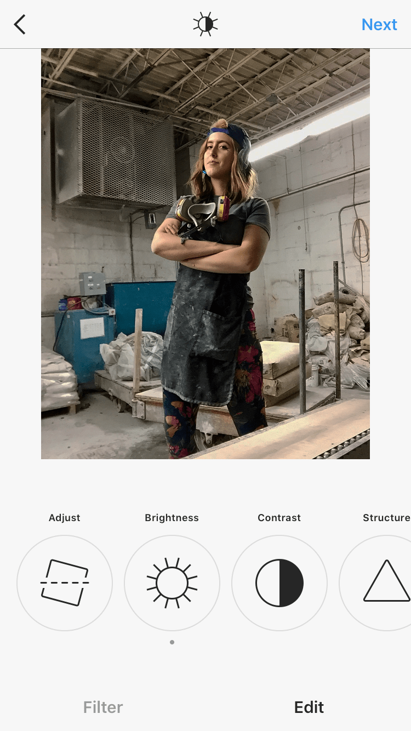The width and height of the screenshot is (411, 731).
Task: Open the Lux sun adjustment icon
Action: [206, 25]
